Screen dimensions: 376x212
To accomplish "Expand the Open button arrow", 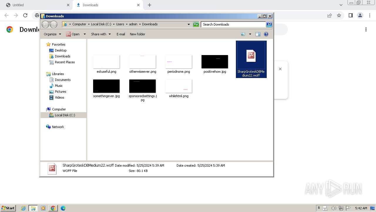I will 85,34.
